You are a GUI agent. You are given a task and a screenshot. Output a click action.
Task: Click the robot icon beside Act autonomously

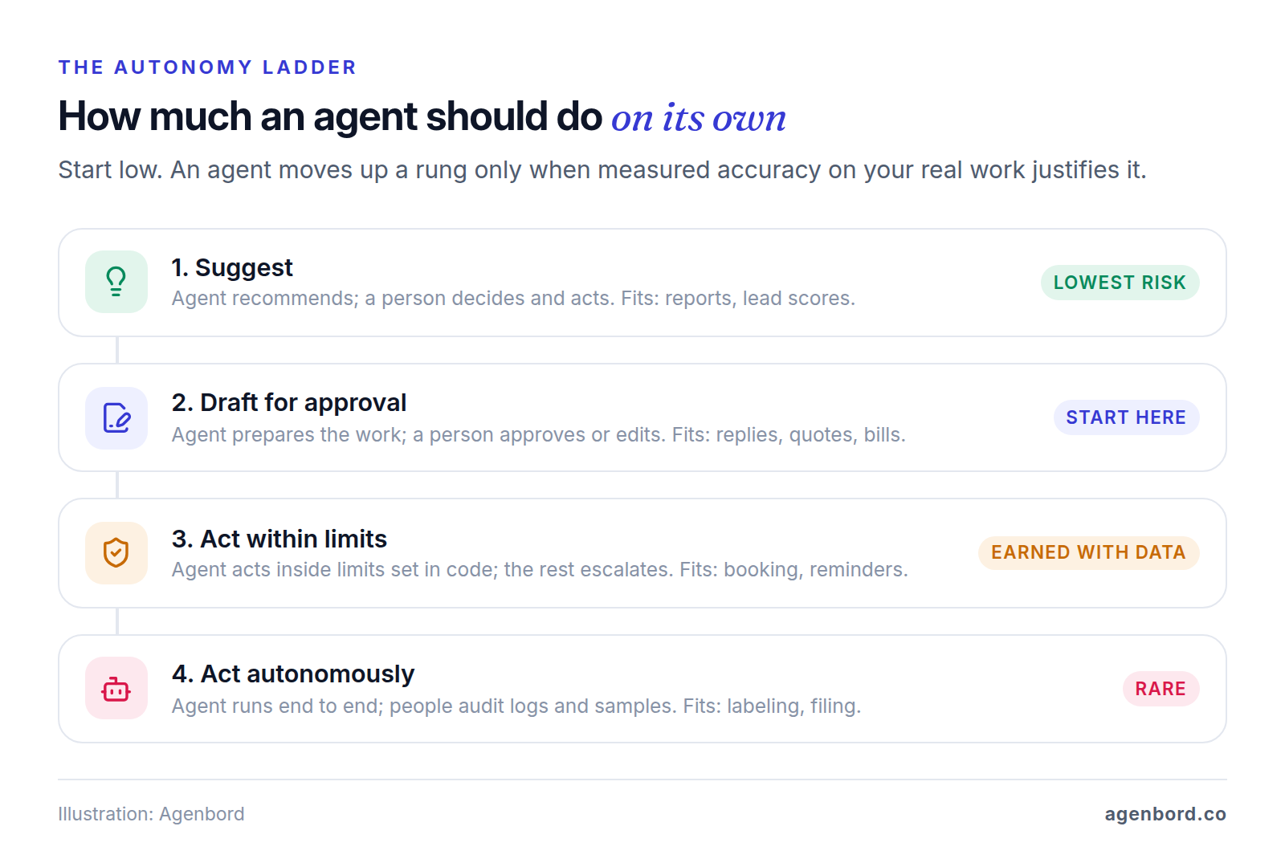(x=116, y=688)
